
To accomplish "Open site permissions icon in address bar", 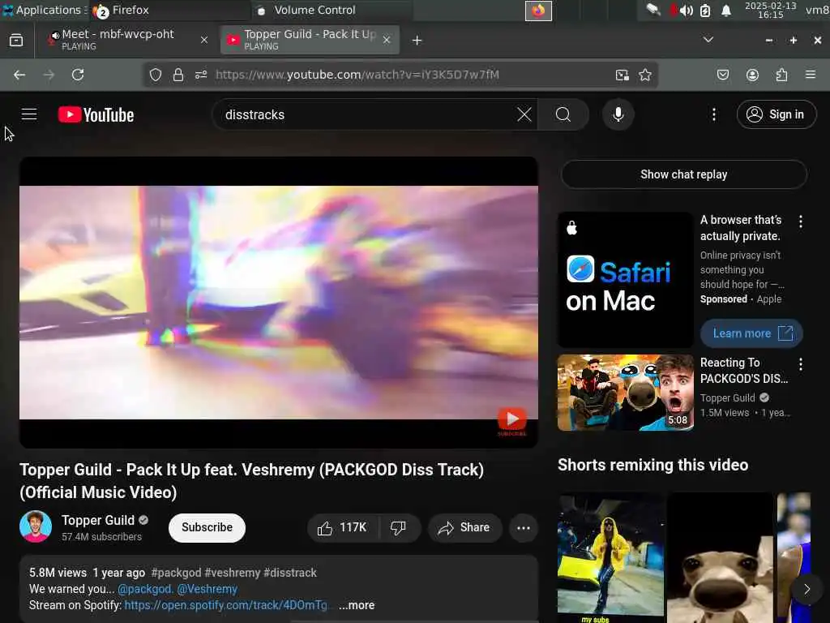I will coord(201,75).
